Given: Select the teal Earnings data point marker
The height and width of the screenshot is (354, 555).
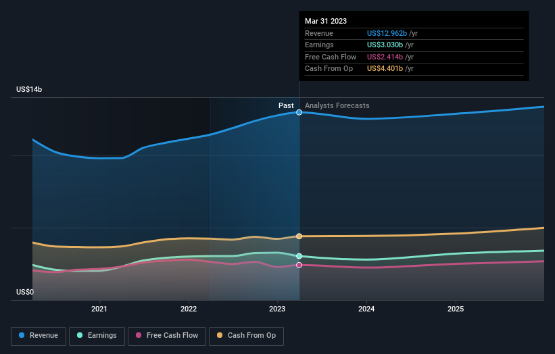Looking at the screenshot, I should coord(299,256).
